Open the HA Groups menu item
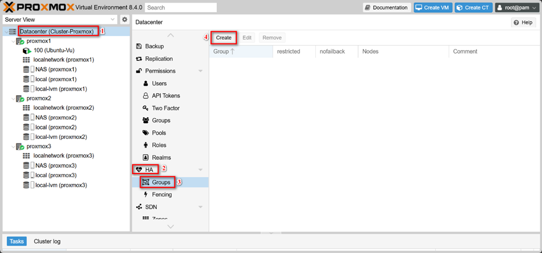This screenshot has width=542, height=253. coord(161,182)
